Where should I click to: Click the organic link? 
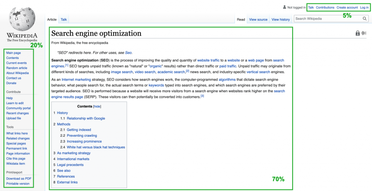click(155, 66)
